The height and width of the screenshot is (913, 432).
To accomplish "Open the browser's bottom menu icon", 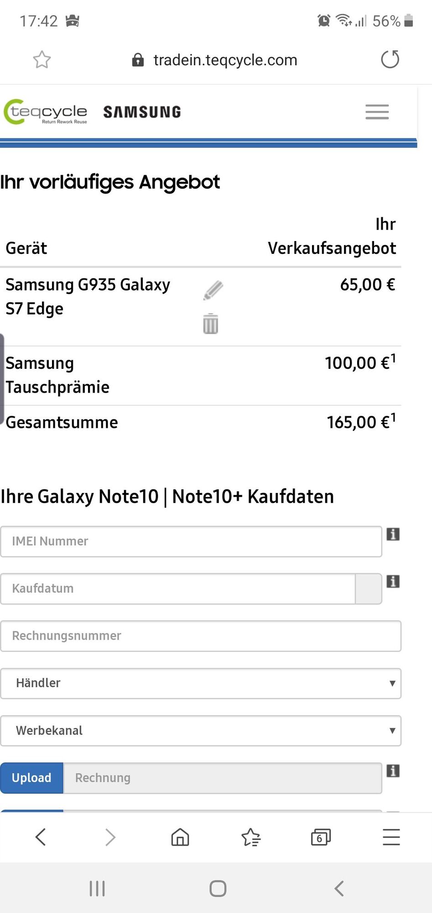I will tap(391, 837).
